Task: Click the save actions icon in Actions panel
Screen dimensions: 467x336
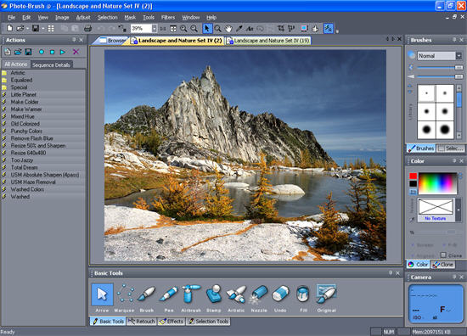Action: (28, 52)
